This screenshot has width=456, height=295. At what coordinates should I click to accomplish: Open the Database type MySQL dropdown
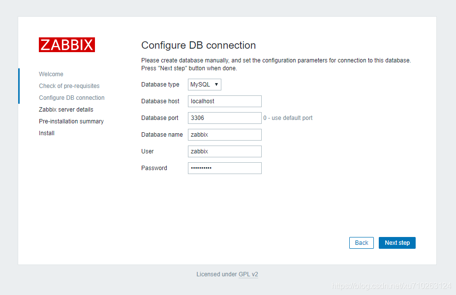[205, 85]
